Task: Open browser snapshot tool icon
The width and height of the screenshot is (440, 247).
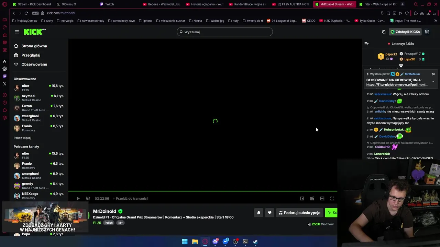Action: tap(388, 13)
